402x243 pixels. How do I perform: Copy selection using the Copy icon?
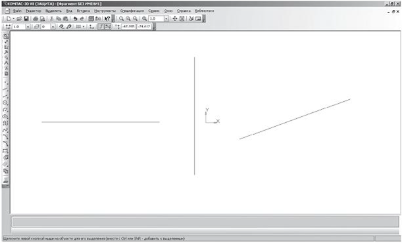[x=59, y=18]
